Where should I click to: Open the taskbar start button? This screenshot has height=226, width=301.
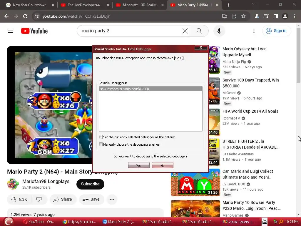click(9, 222)
